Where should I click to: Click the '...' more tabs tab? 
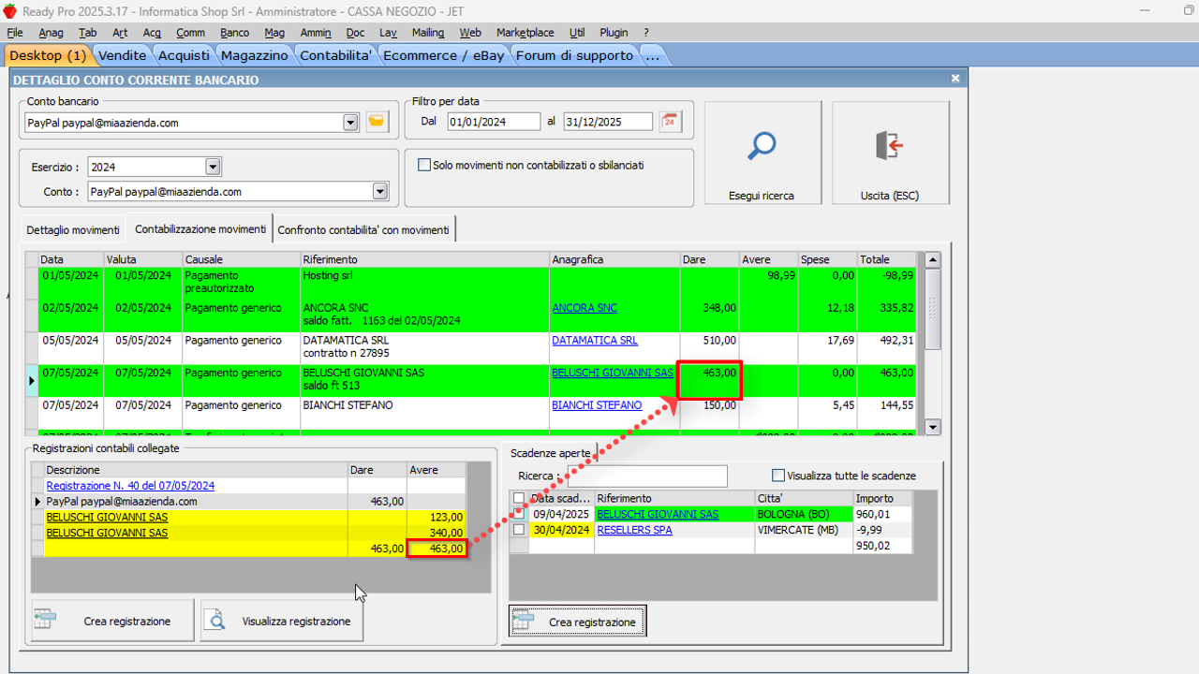653,55
